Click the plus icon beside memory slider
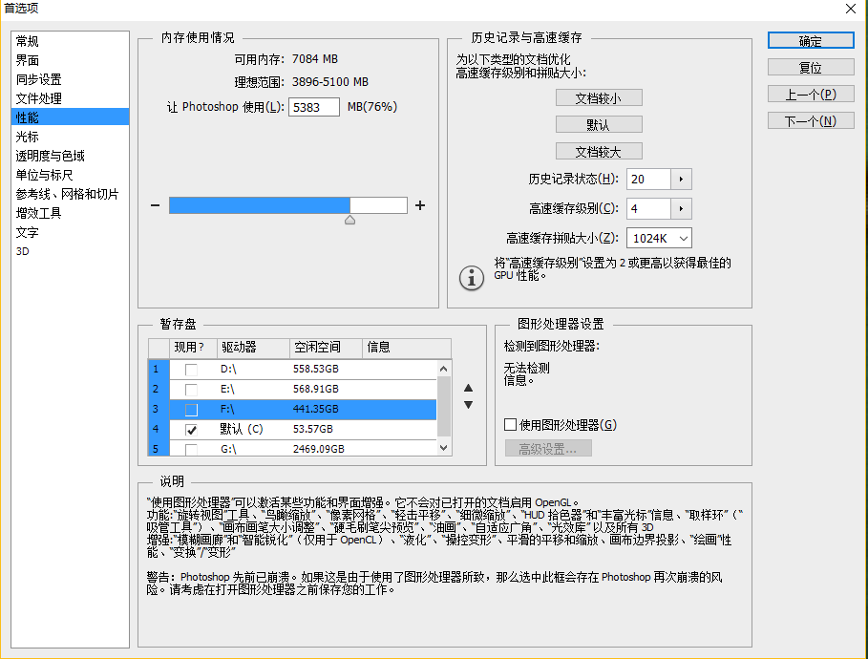The image size is (868, 659). tap(420, 205)
